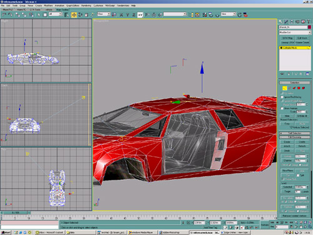
Task: Open the Modifiers menu
Action: [48, 6]
